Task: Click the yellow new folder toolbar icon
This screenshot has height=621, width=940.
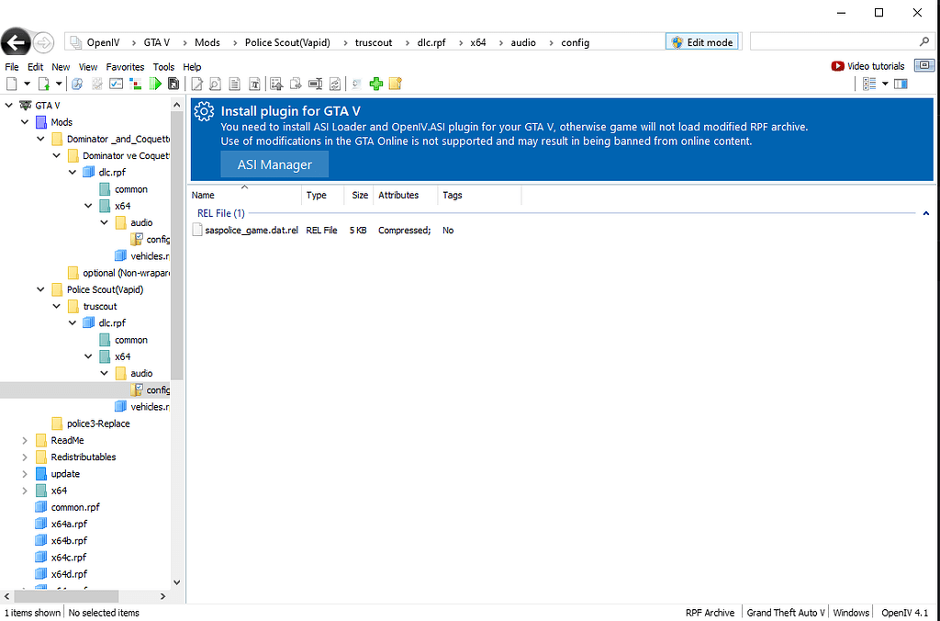Action: [x=396, y=84]
